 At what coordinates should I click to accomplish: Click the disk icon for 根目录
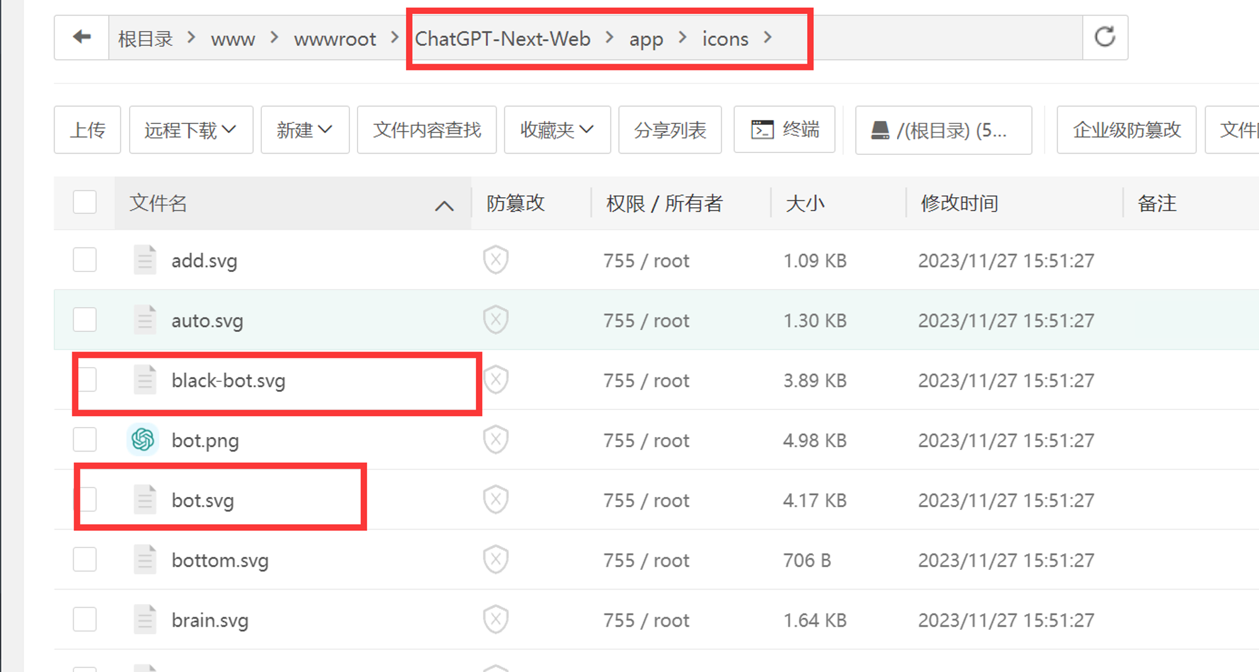pos(879,130)
